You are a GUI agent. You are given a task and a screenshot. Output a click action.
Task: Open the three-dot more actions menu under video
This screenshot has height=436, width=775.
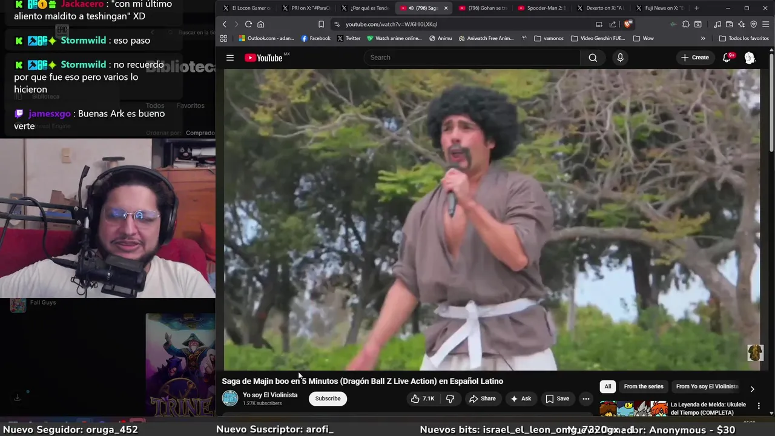click(585, 398)
